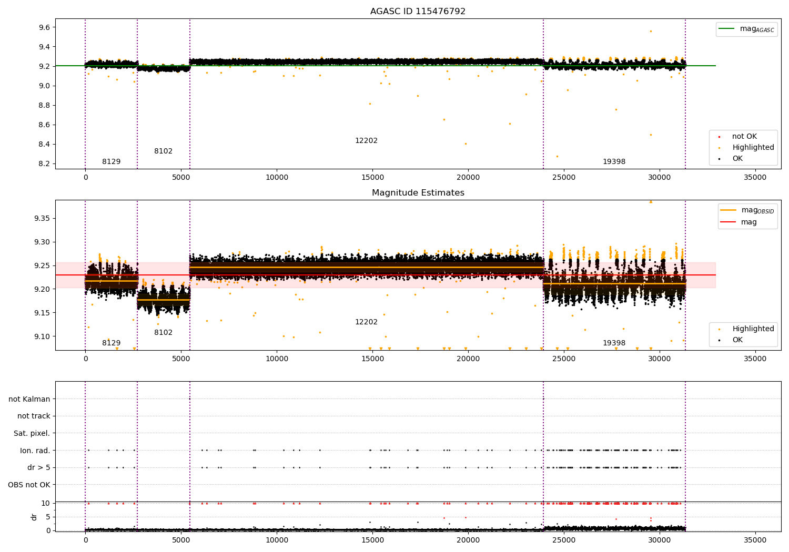The width and height of the screenshot is (789, 552).
Task: Click the 9.0 y-axis tick in top plot
Action: [45, 86]
